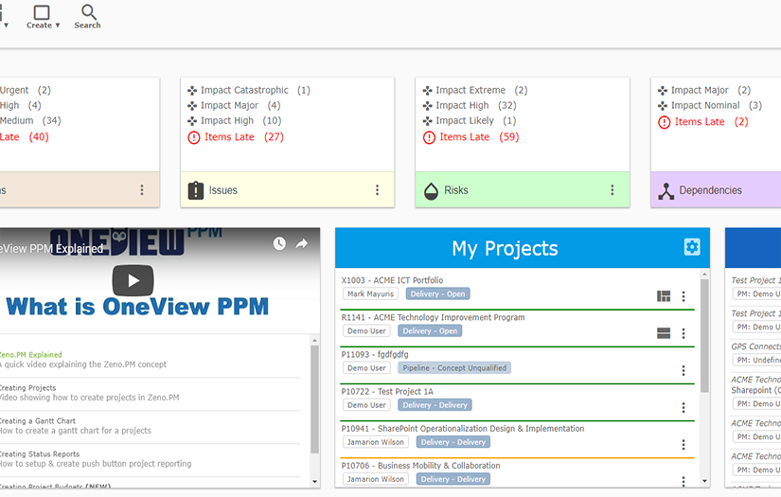Open dashboard view icon for X1003 project
781x497 pixels.
coord(664,296)
